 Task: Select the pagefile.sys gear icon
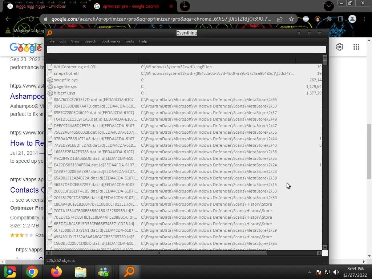(50, 86)
